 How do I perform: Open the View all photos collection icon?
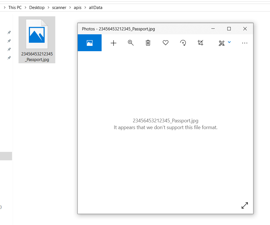(x=90, y=43)
